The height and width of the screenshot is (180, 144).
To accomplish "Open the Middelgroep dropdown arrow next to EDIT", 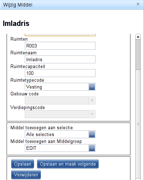I will [92, 148].
